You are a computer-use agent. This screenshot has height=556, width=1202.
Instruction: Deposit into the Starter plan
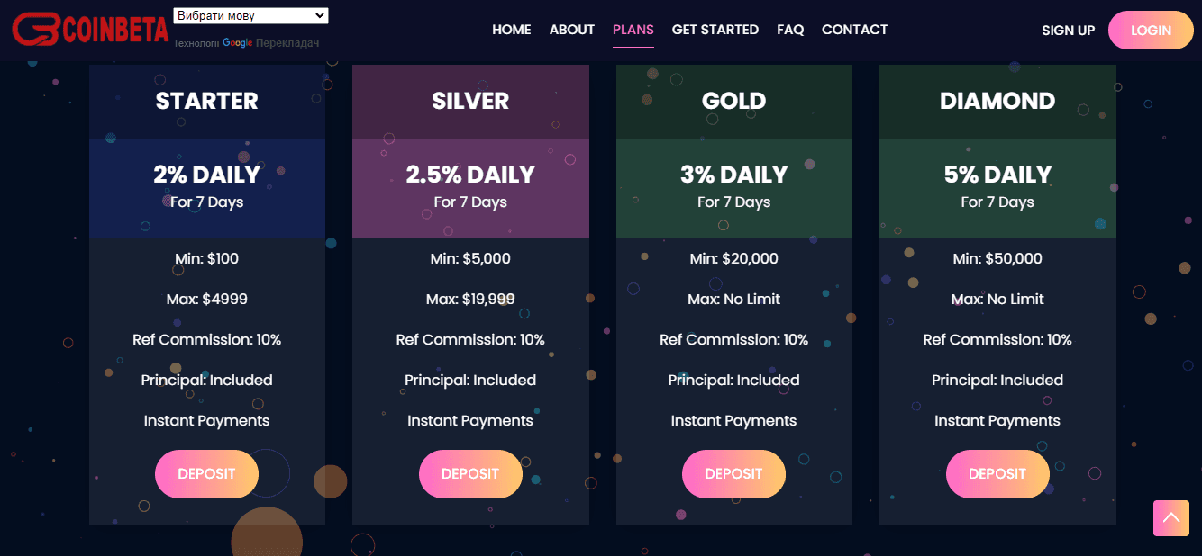click(x=206, y=474)
